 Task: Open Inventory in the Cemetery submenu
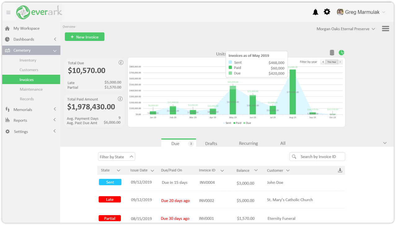coord(28,60)
